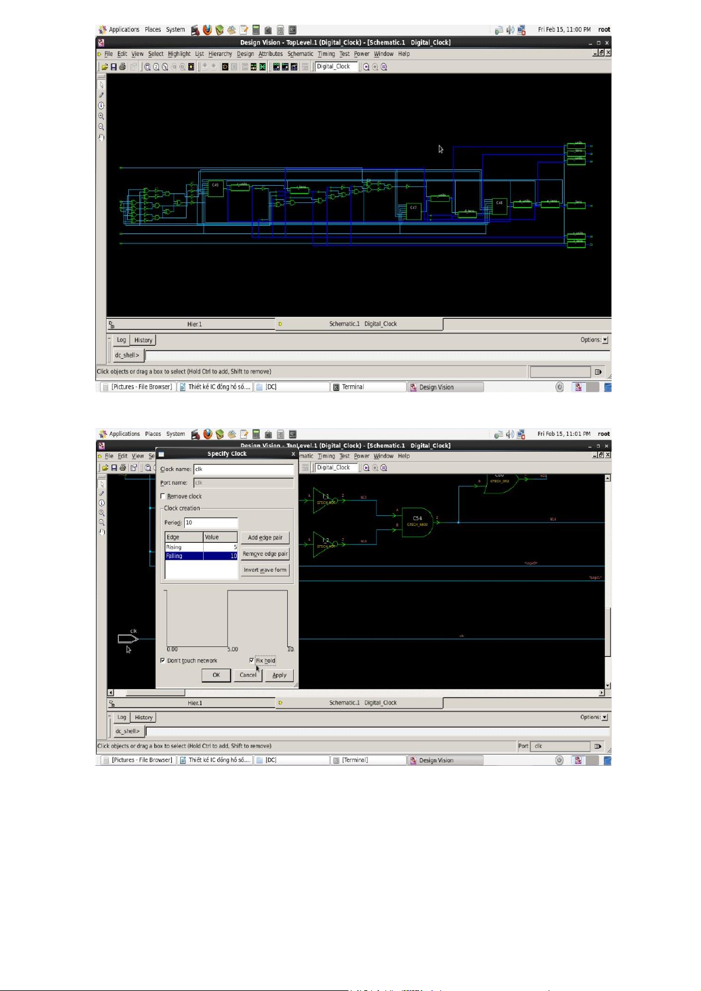Click volume speaker icon in lower desktop panel
The image size is (701, 991).
click(x=510, y=434)
